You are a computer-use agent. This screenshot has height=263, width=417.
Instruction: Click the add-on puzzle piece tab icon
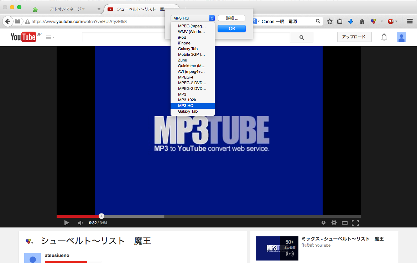coord(35,10)
